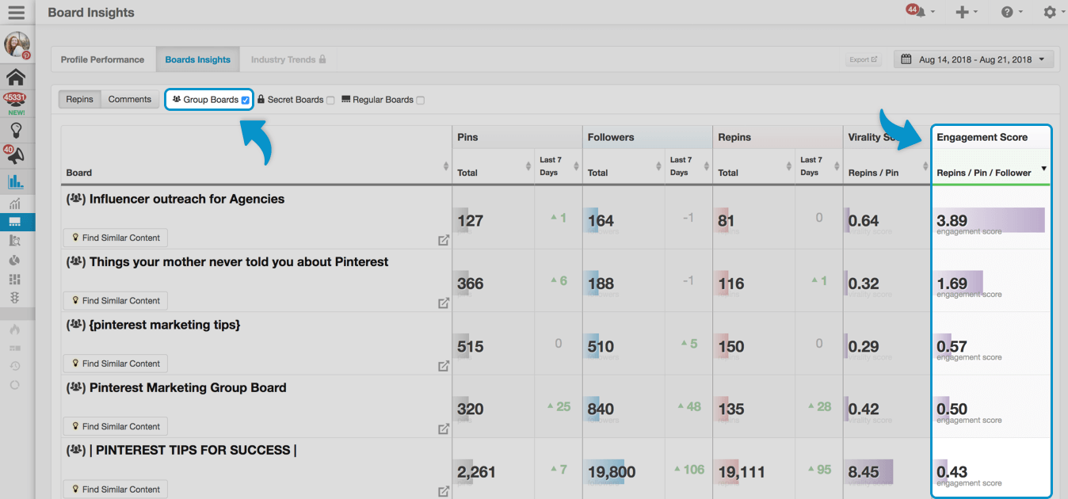Open the notifications bell
Viewport: 1068px width, 499px height.
916,12
